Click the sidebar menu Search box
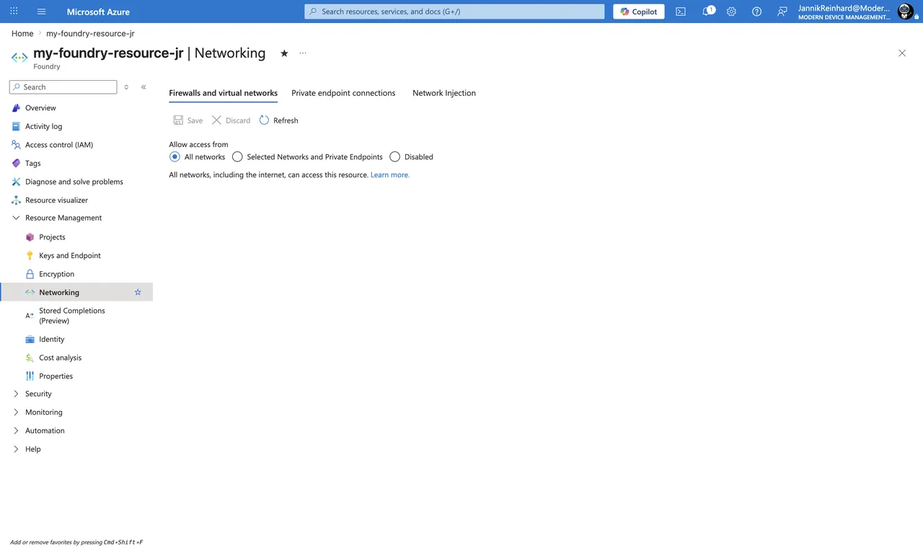Screen dimensions: 923x548 63,87
